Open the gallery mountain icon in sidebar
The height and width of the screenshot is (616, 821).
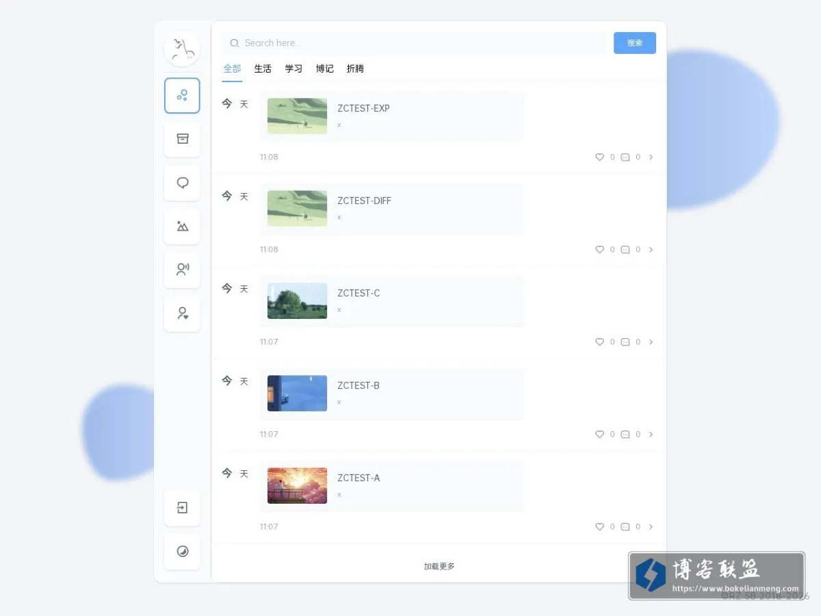tap(182, 227)
